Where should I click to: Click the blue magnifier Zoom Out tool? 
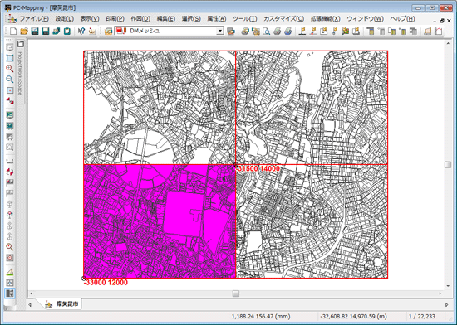click(x=10, y=80)
